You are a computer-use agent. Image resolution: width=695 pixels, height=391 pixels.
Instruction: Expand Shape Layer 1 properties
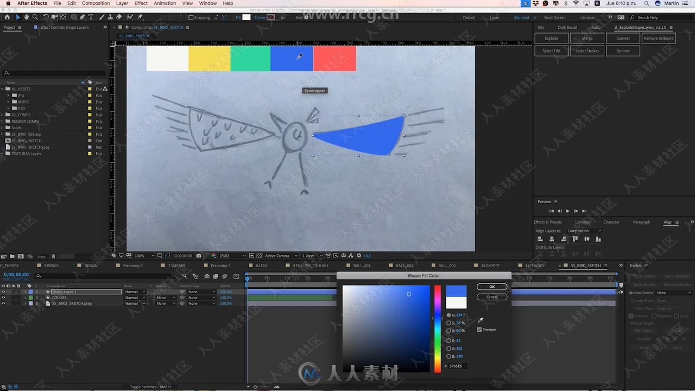pos(25,292)
